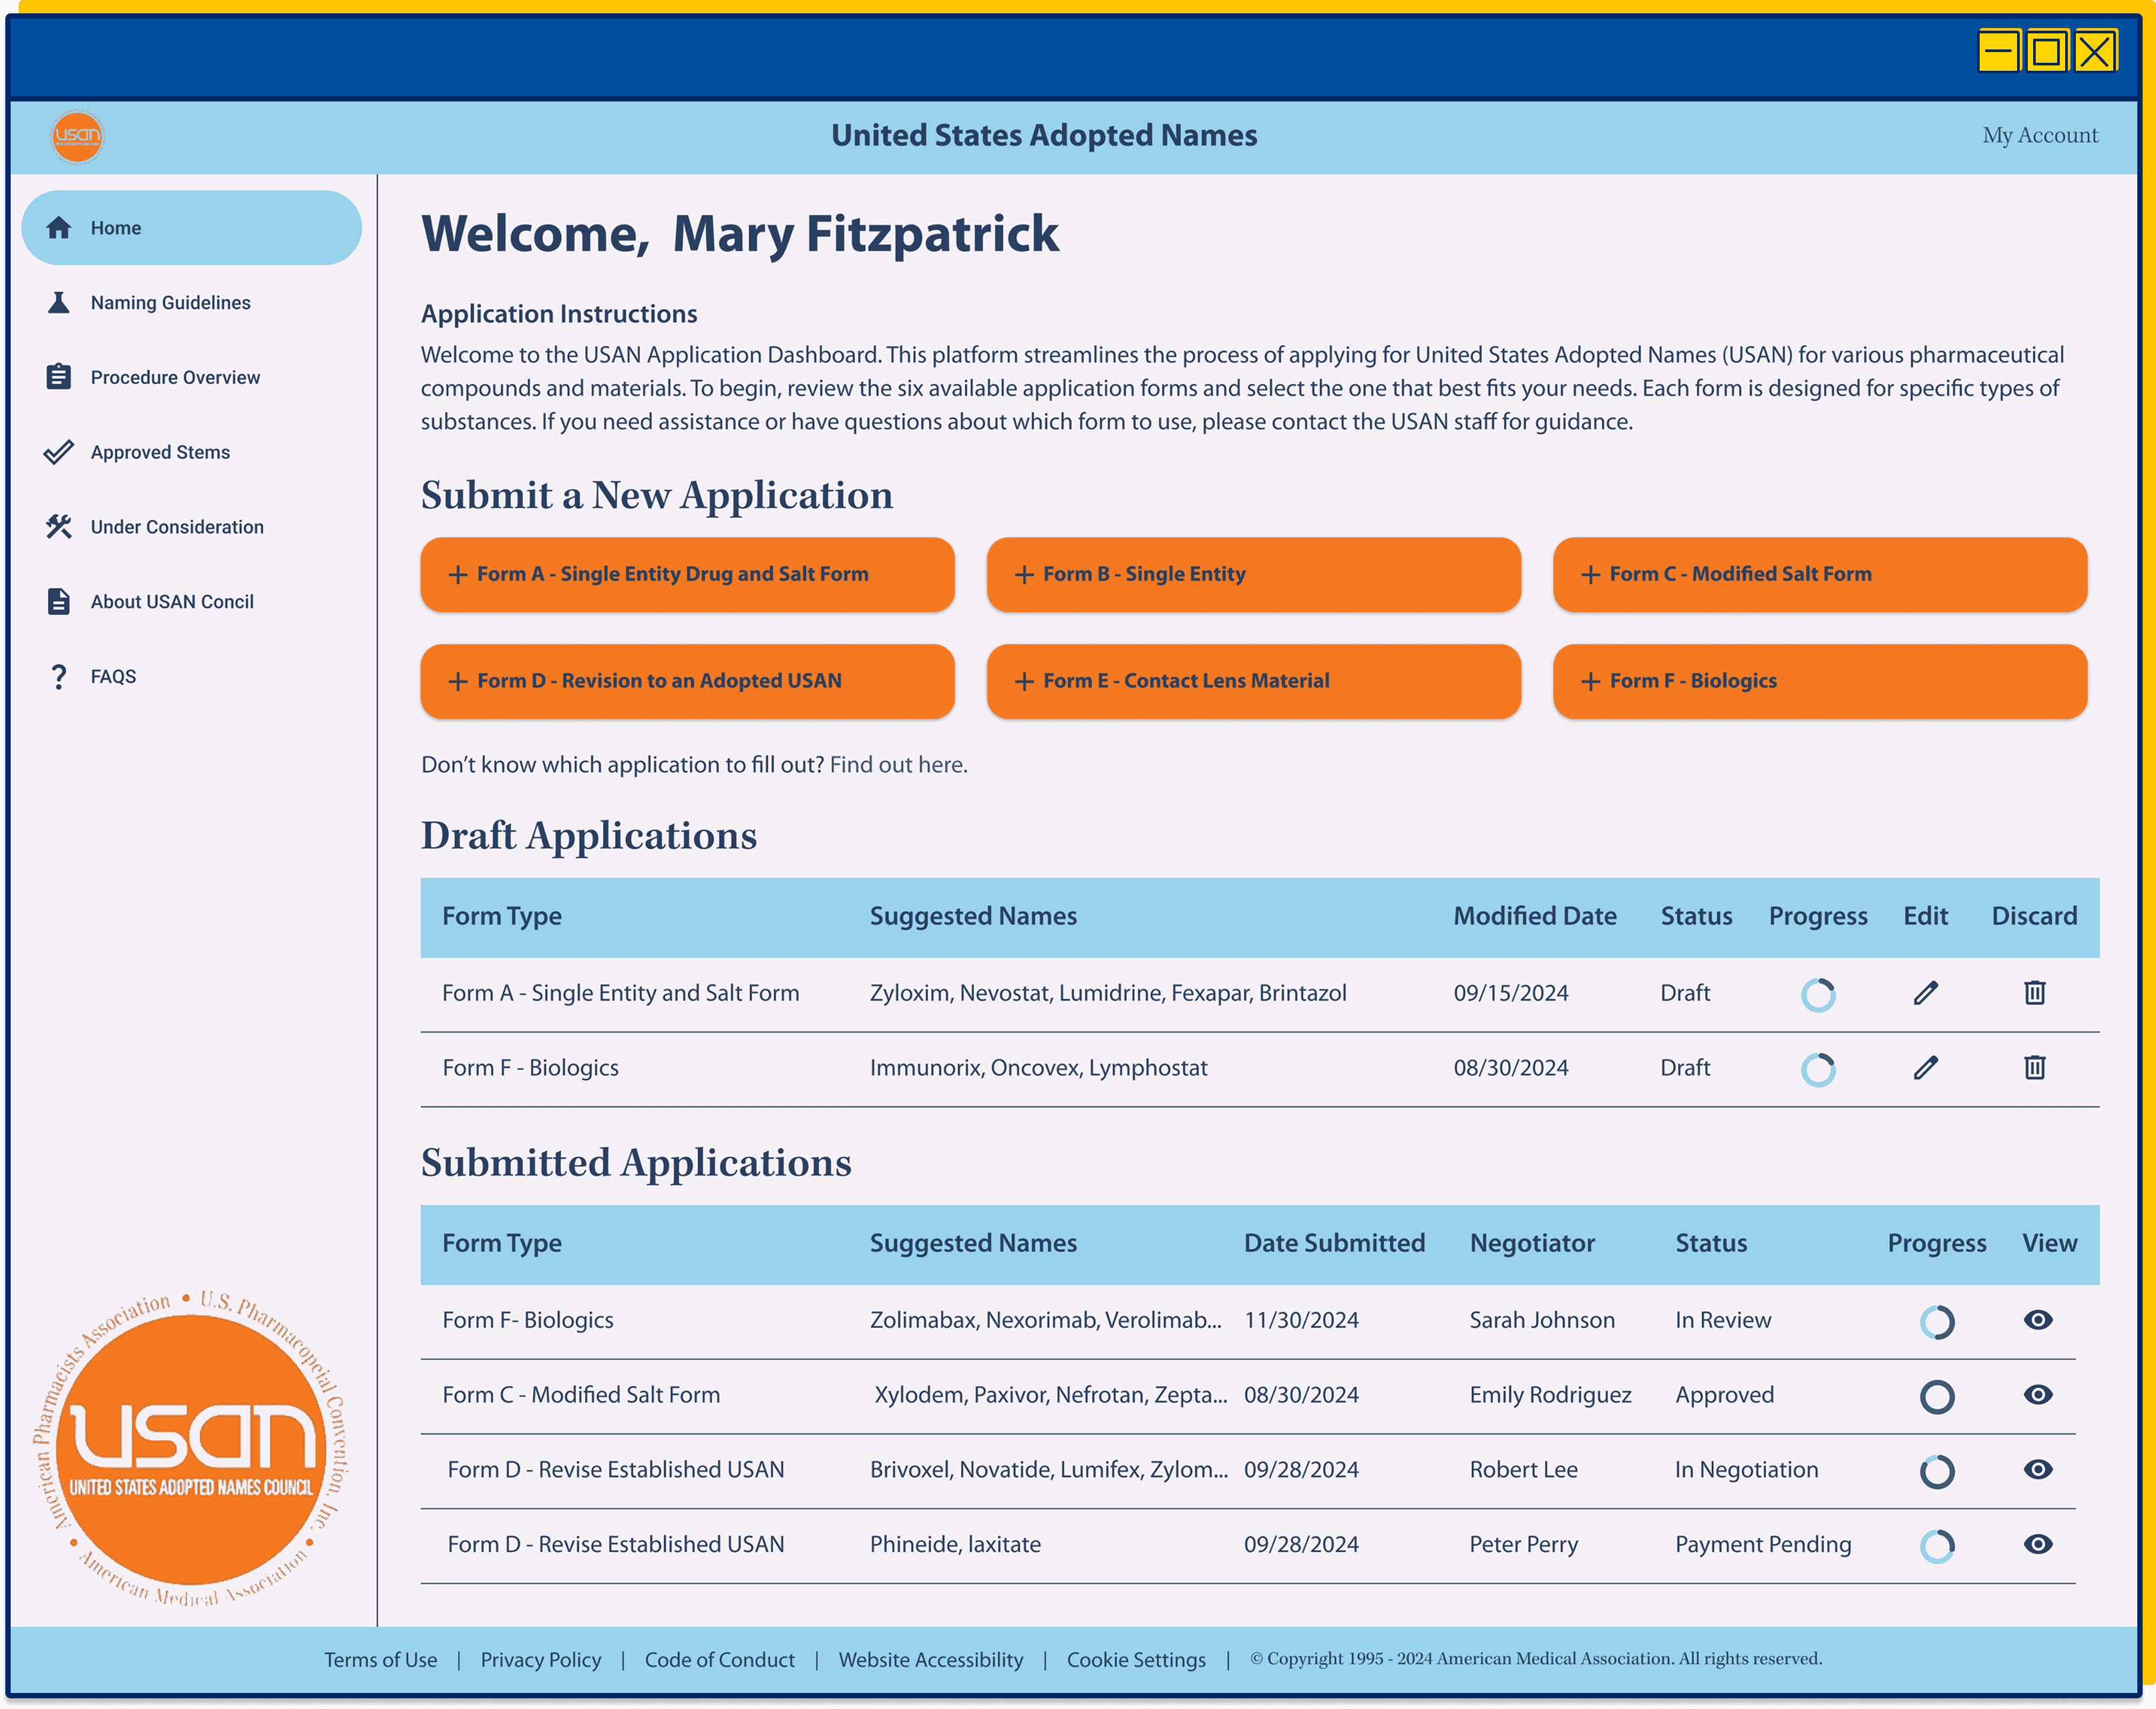Click the 'Zolimabax, Nexorimab, Verolimab...' cell
The image size is (2156, 1709).
pos(1045,1320)
